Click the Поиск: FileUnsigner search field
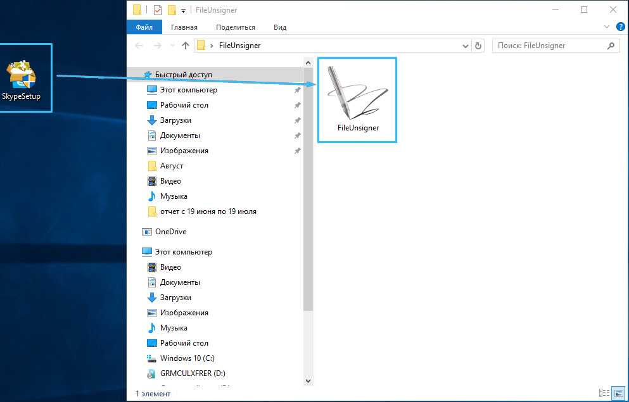The image size is (629, 402). (x=548, y=46)
